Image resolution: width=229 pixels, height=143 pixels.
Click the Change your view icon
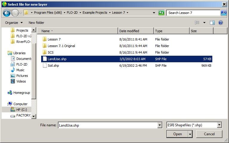[x=197, y=23]
